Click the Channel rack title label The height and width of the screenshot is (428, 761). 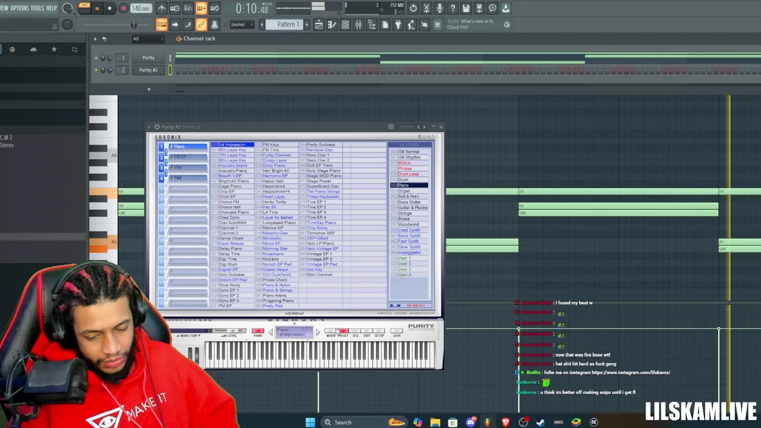coord(199,39)
